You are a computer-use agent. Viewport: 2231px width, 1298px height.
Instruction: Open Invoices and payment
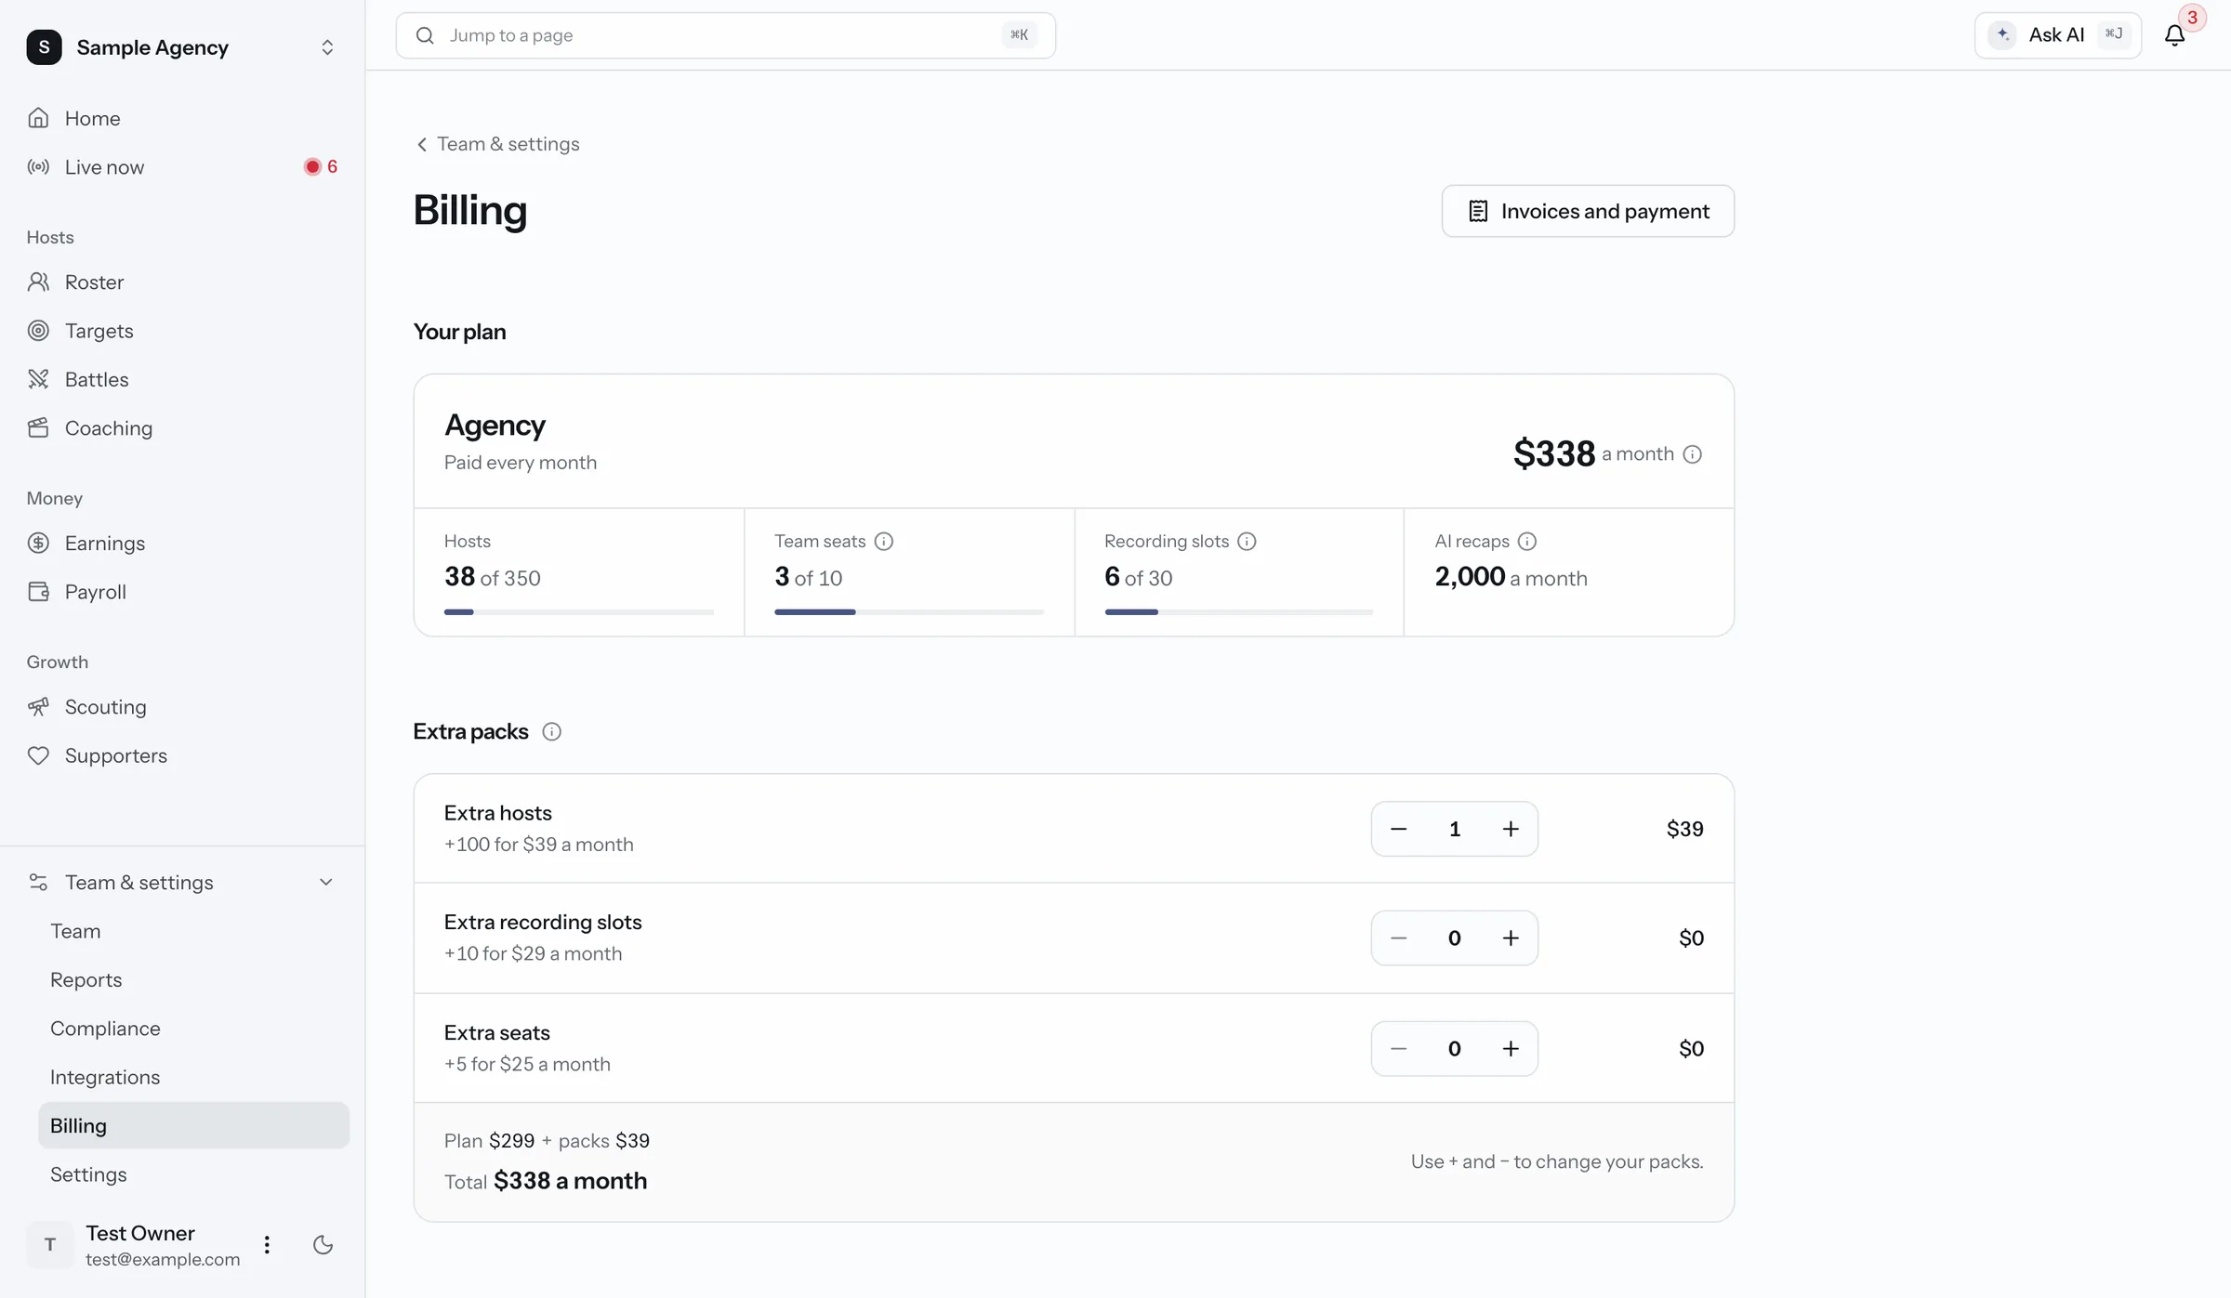click(x=1588, y=211)
